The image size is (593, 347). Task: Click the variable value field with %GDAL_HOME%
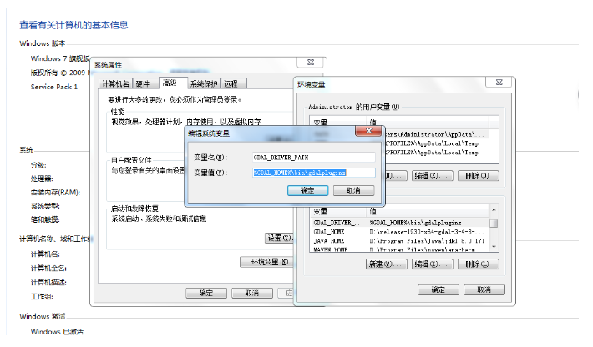tap(314, 173)
